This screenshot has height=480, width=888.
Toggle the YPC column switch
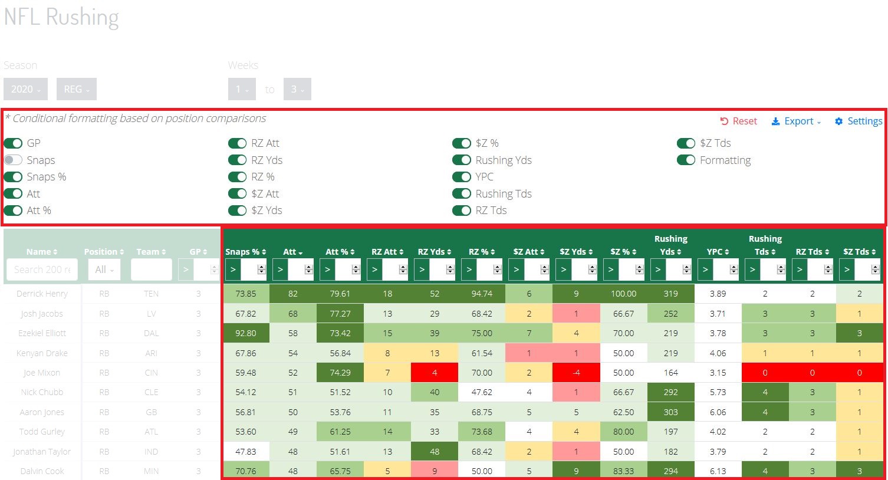coord(462,177)
